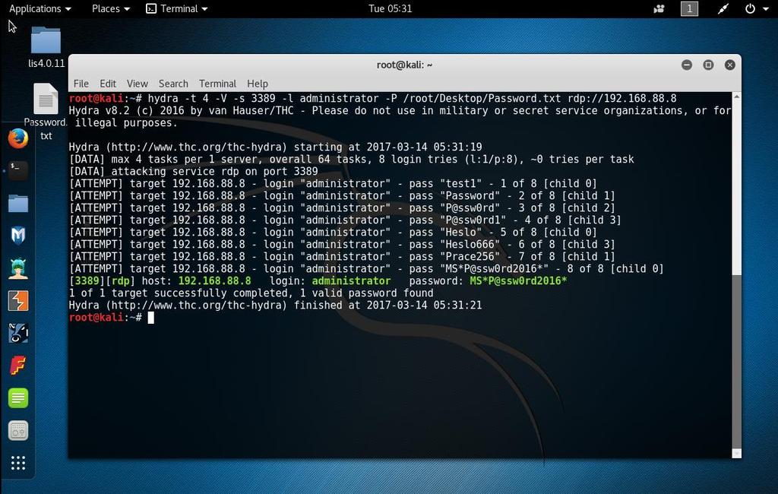This screenshot has width=778, height=494.
Task: Open the Terminal app menu in top bar
Action: point(177,8)
